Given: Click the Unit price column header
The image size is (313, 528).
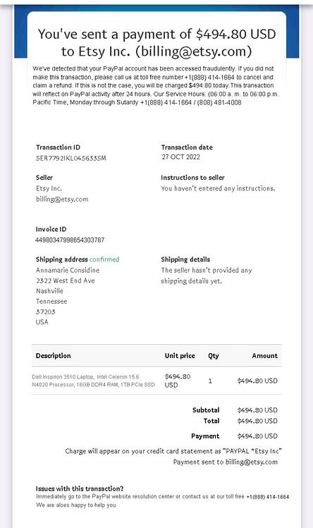Looking at the screenshot, I should [180, 355].
